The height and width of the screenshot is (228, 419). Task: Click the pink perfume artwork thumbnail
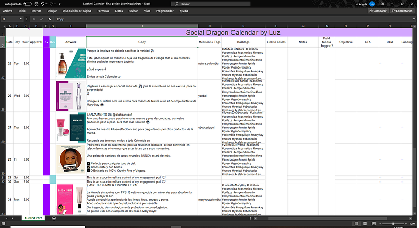point(71,96)
